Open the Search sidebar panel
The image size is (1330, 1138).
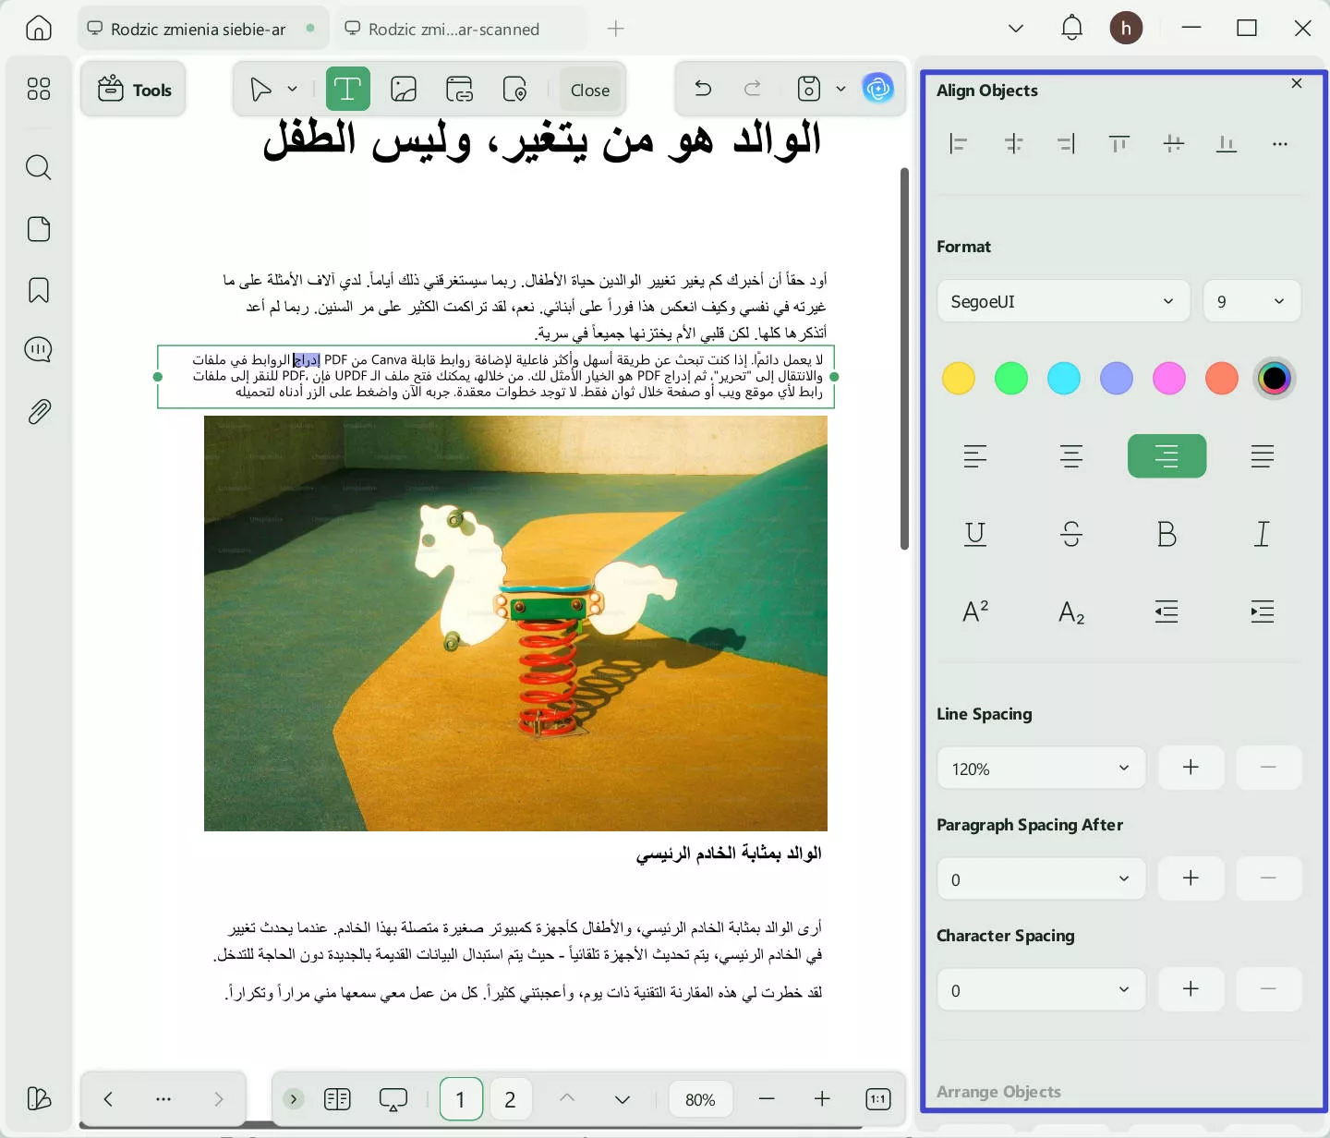tap(38, 167)
